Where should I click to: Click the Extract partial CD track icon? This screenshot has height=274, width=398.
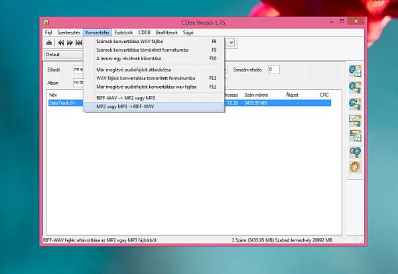tap(355, 104)
